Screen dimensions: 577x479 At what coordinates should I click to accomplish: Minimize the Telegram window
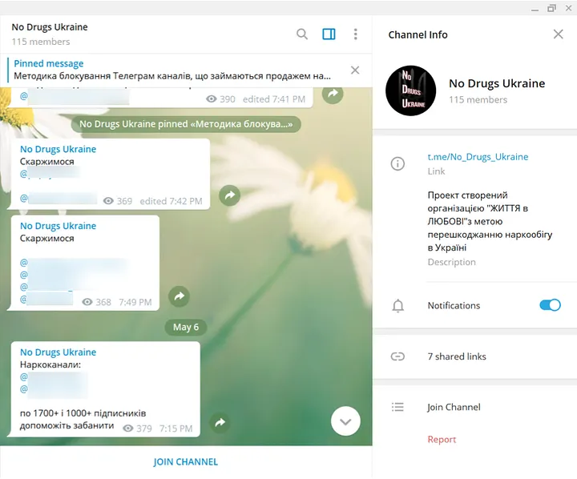535,9
